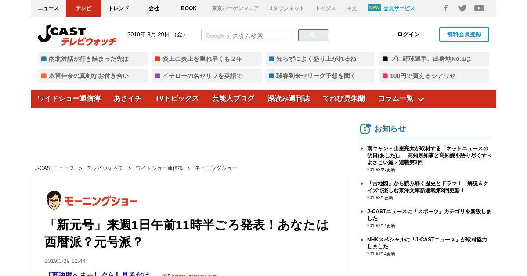This screenshot has height=276, width=527.
Task: Open notice NHKスペシャルに取材協力
Action: [x=427, y=243]
